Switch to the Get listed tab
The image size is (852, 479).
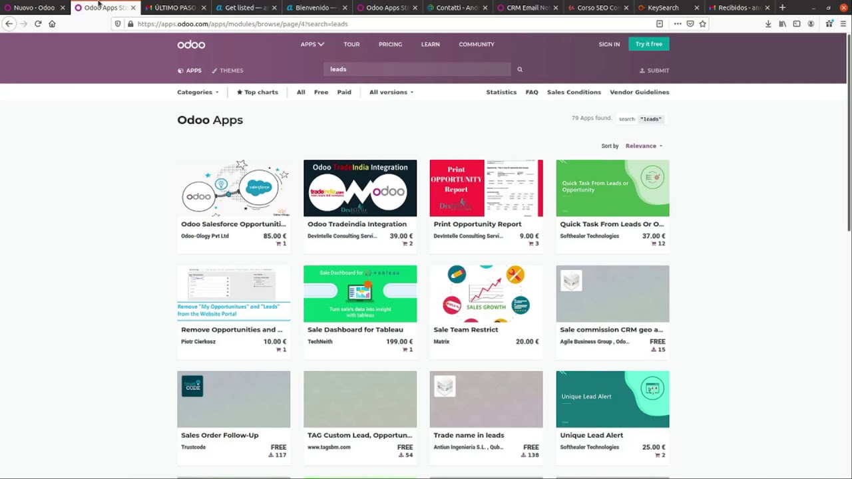tap(246, 8)
